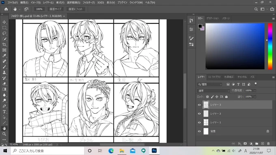Toggle lock position

pyautogui.click(x=217, y=97)
